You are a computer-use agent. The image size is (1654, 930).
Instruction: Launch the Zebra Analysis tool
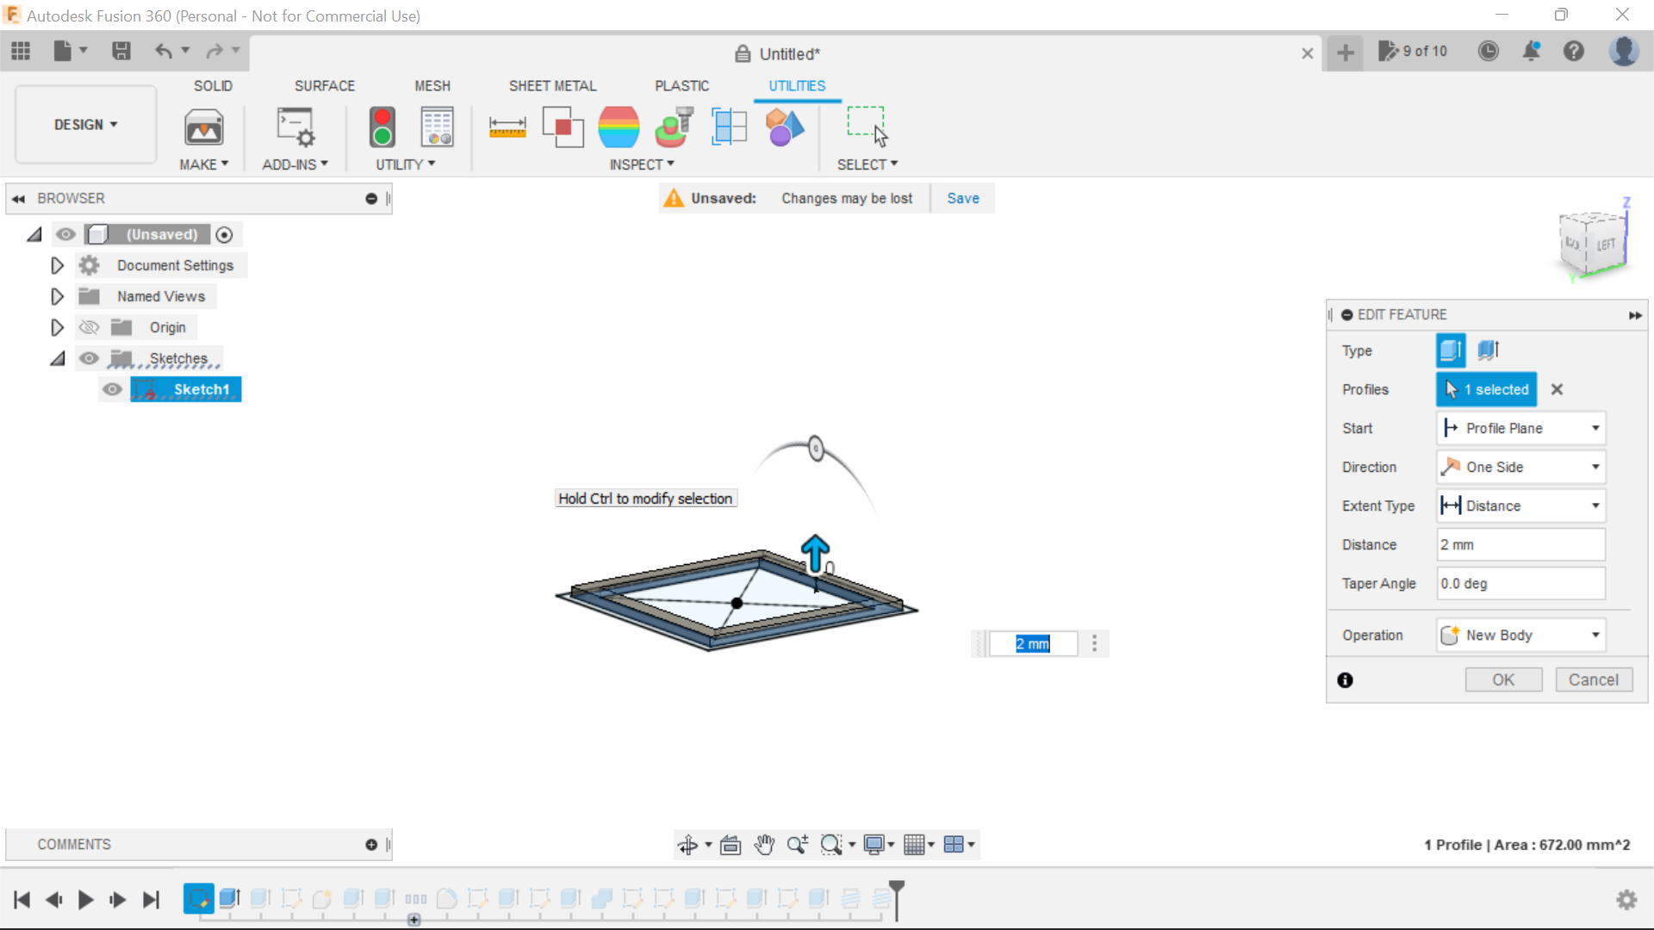(619, 127)
